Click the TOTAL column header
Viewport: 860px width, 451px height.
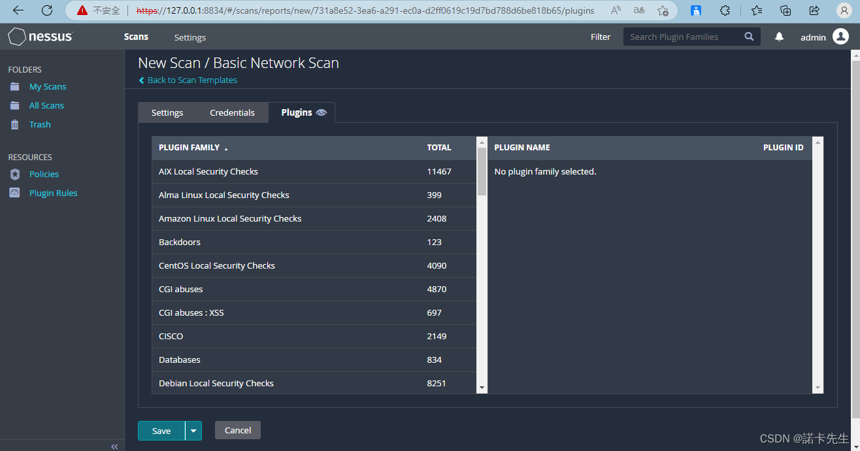[x=439, y=148]
